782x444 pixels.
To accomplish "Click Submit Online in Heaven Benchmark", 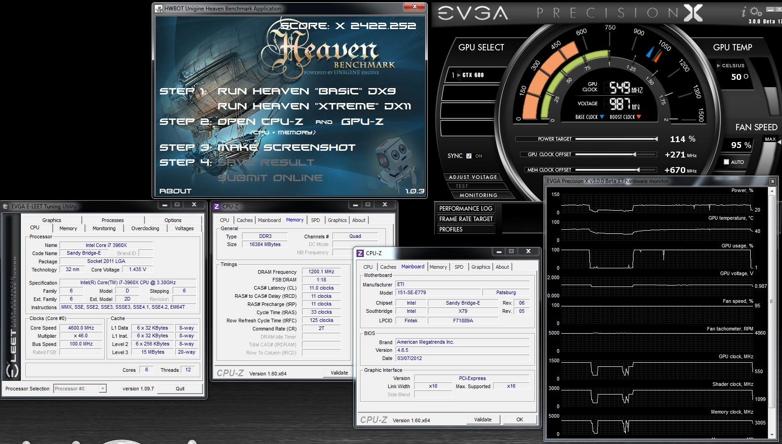I will click(x=270, y=178).
